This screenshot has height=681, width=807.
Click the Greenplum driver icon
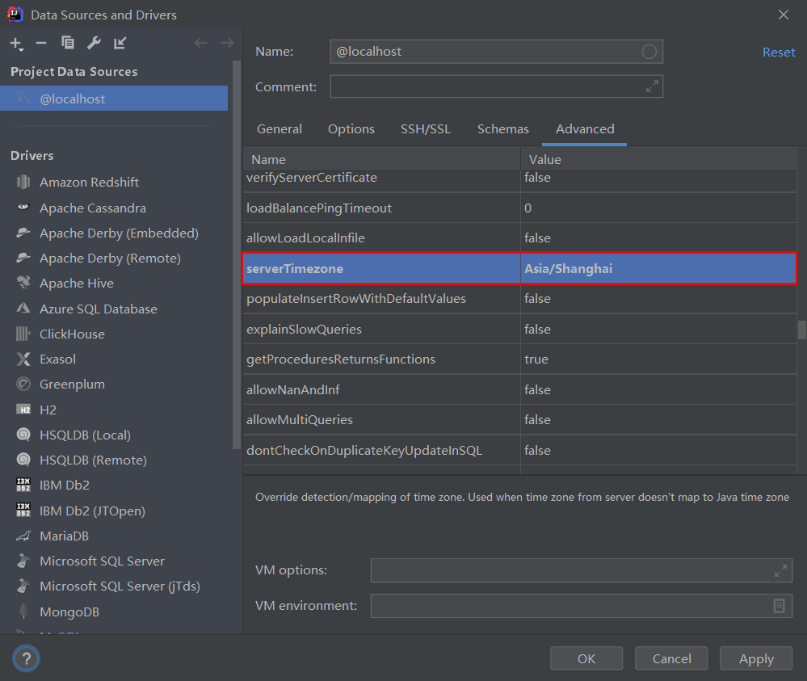point(23,384)
